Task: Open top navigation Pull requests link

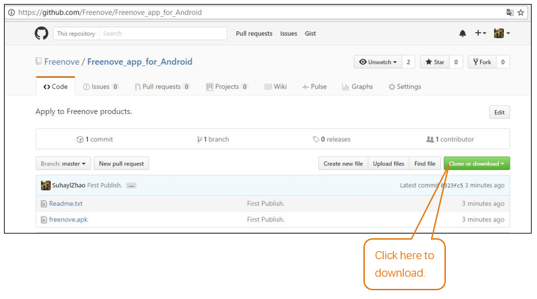Action: point(254,34)
